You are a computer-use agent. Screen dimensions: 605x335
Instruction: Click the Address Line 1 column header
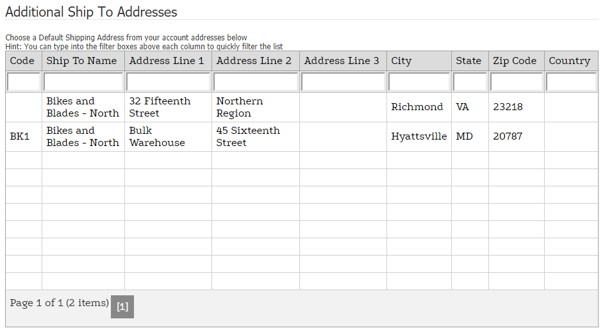click(167, 61)
